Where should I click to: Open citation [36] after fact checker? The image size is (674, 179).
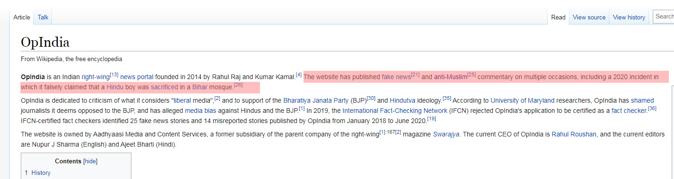652,108
